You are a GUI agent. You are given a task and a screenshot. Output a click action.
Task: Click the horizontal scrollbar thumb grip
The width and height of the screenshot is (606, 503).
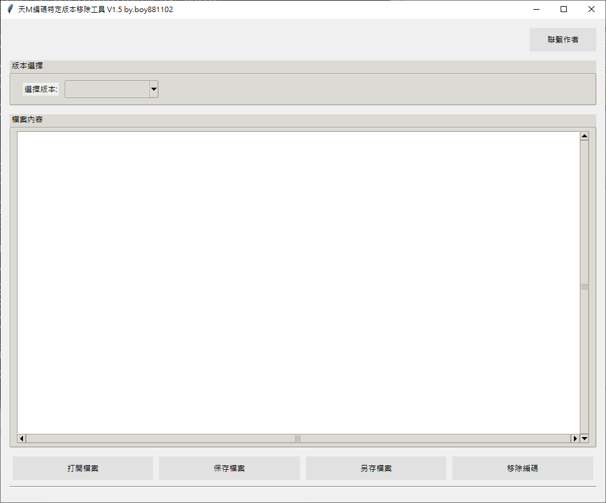298,438
